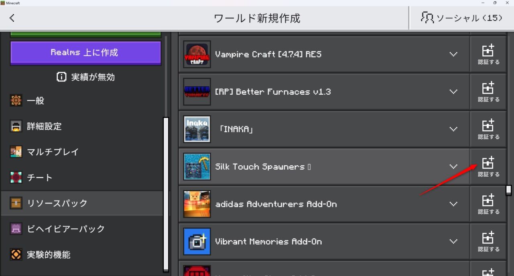Select Vampire Craft [4.7.4] RES name
Viewport: 514px width, 276px height.
268,54
